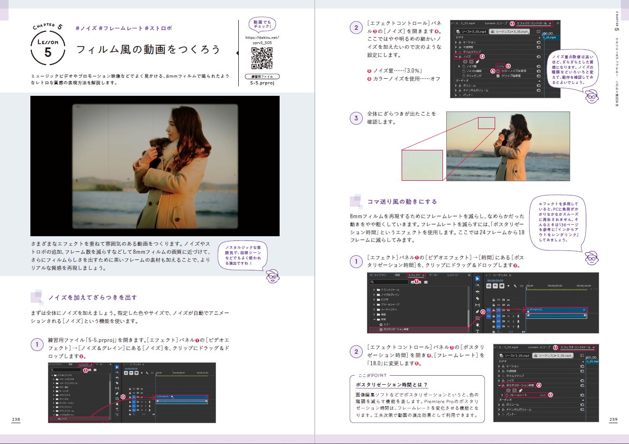Collapse the ノイズ effect

coord(455,56)
